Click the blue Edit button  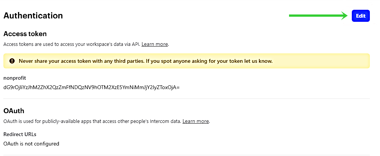(360, 16)
